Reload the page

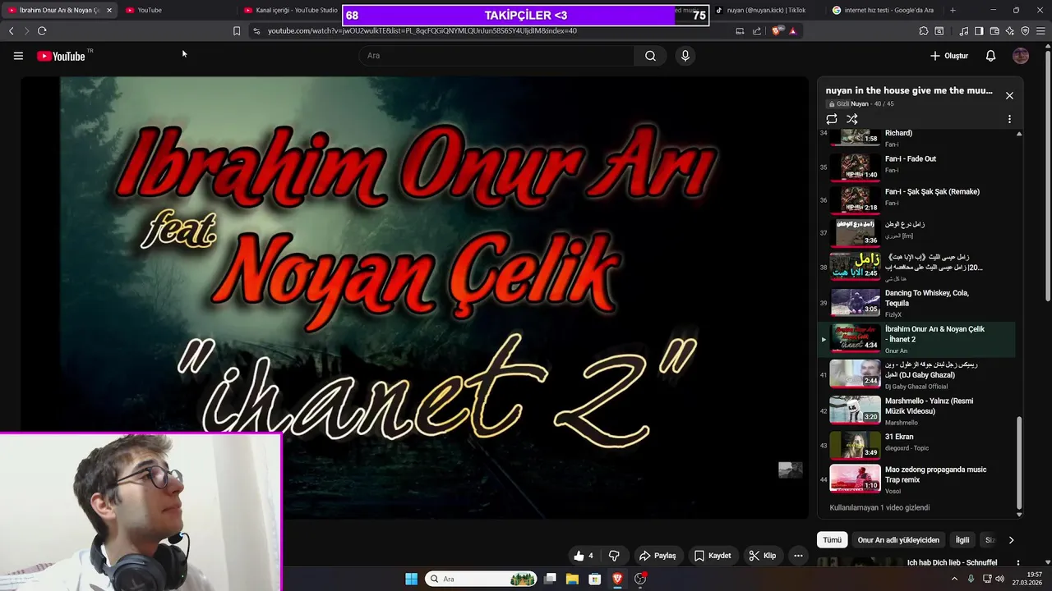coord(42,30)
